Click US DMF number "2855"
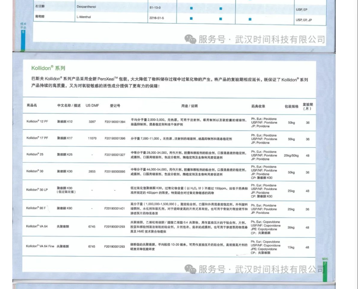This screenshot has height=289, width=358. pyautogui.click(x=92, y=171)
